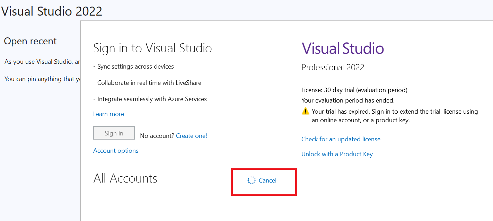
Task: Select the Visual Studio purple logo text
Action: [343, 48]
